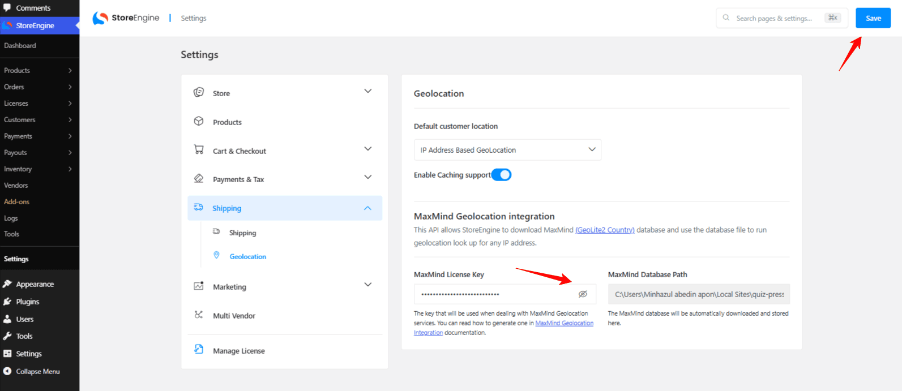
Task: Click the Collapse Menu arrow icon
Action: point(7,371)
